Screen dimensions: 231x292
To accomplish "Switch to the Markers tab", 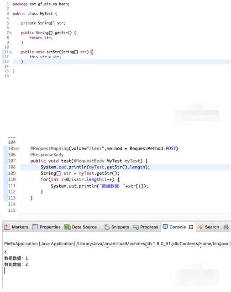I will 16,227.
